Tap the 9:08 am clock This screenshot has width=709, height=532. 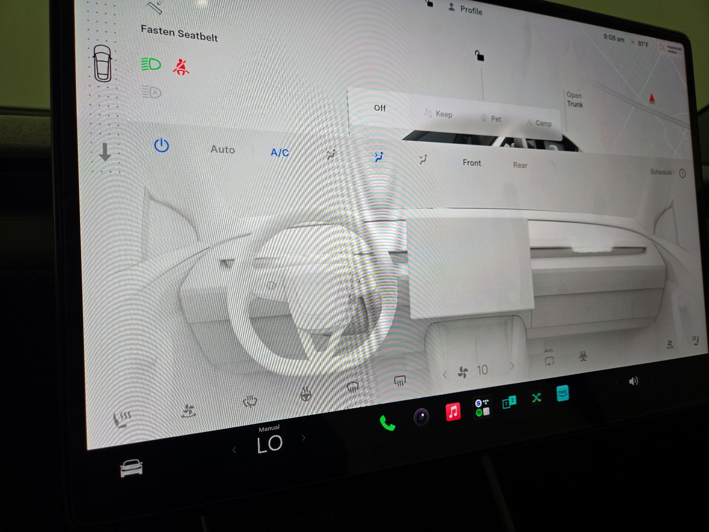[x=614, y=38]
